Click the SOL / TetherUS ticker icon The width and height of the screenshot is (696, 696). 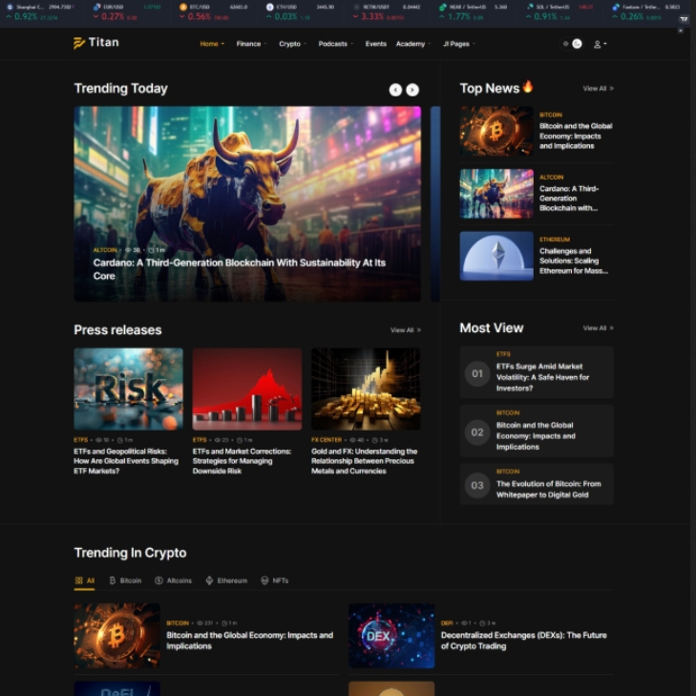click(x=530, y=7)
